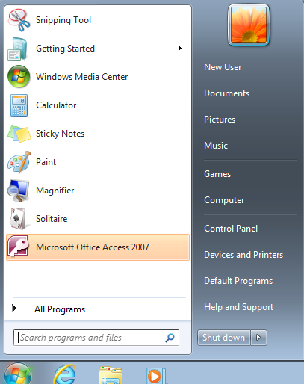Click the orange flower user account picture
This screenshot has height=384, width=304.
click(249, 25)
